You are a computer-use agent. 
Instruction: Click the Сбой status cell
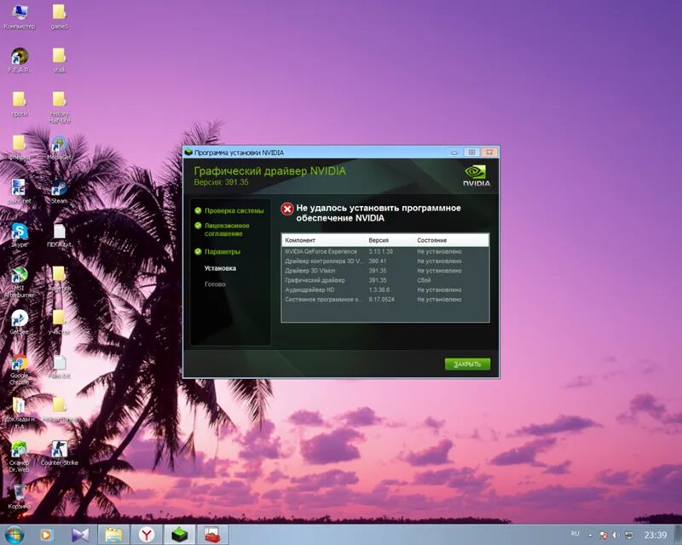[x=424, y=280]
